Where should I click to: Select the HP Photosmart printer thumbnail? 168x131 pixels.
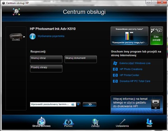[16, 37]
